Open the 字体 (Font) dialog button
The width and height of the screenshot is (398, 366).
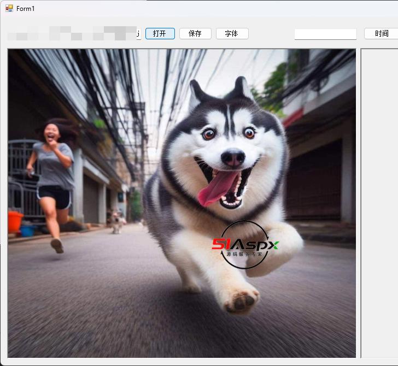[232, 34]
